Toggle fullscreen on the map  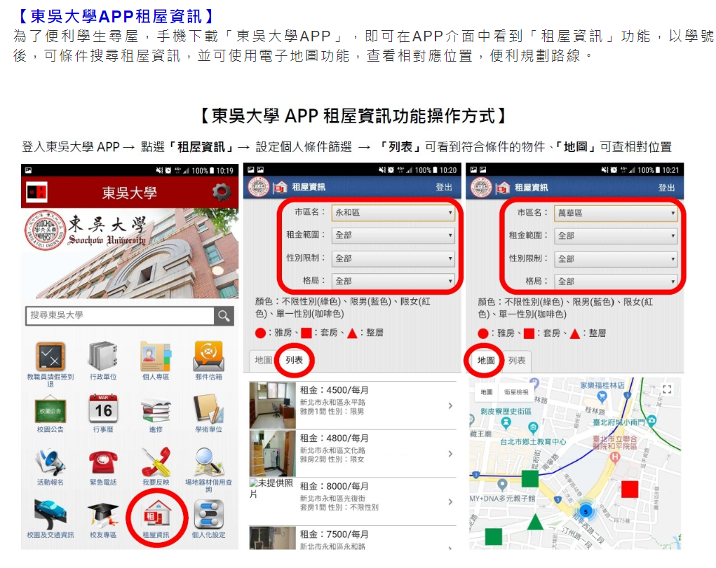click(x=667, y=389)
